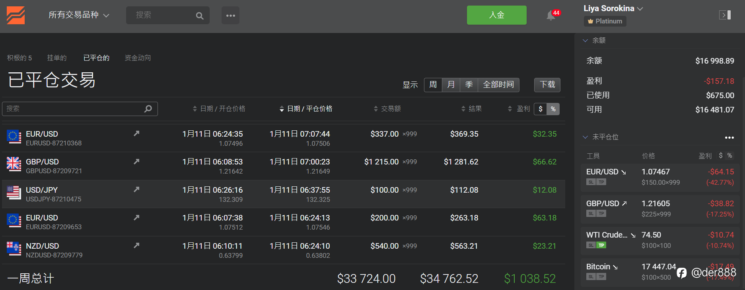The width and height of the screenshot is (745, 290).
Task: Collapse the right sidebar panel icon
Action: point(725,15)
